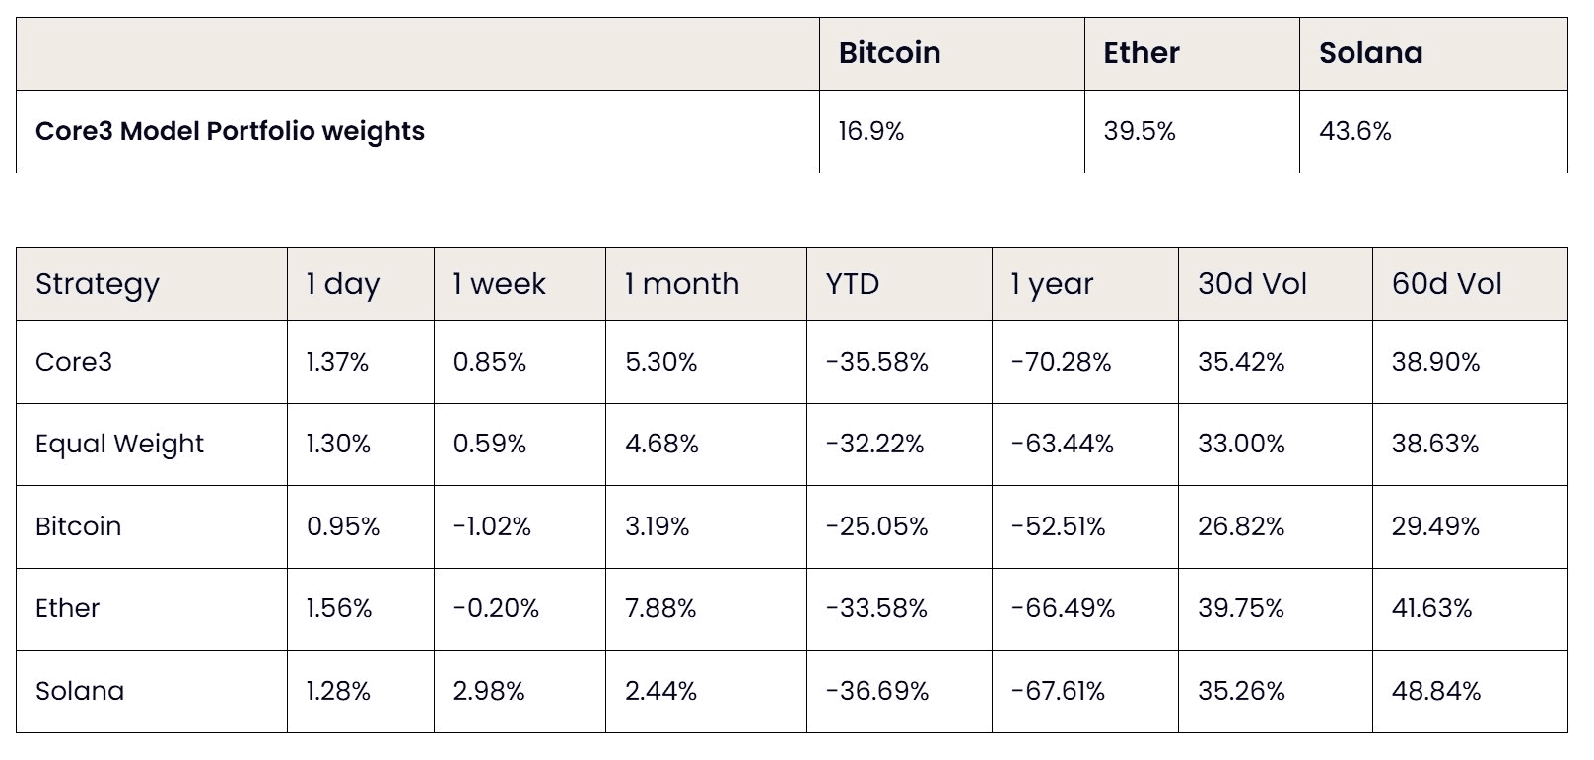
Task: Click the Solana header in weights table
Action: (x=1370, y=52)
